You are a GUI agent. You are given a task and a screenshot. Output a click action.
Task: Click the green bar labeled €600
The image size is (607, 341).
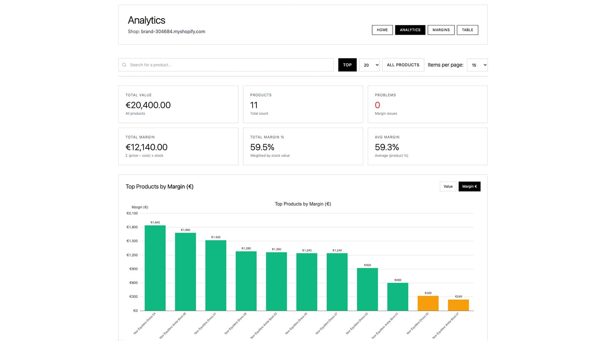click(x=398, y=297)
